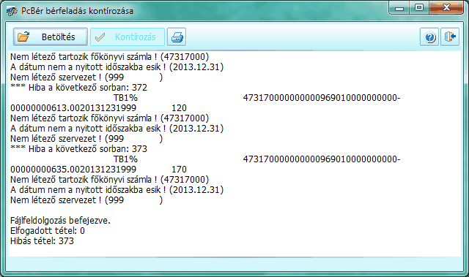Click the Kontírozás button

click(128, 37)
